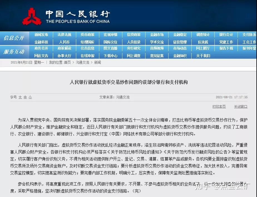Click the 打印本页 link

(219, 107)
